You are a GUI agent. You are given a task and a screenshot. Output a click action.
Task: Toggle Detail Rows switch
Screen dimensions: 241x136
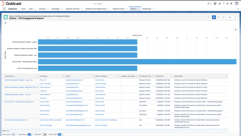[x=30, y=134]
